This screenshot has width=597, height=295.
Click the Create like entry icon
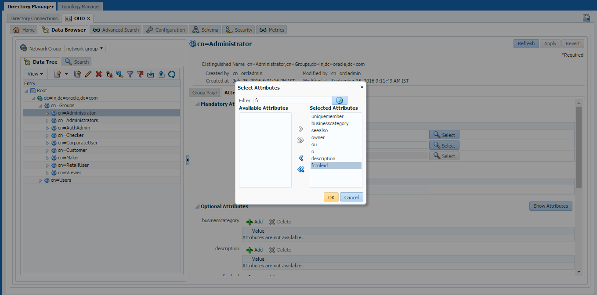(x=77, y=74)
